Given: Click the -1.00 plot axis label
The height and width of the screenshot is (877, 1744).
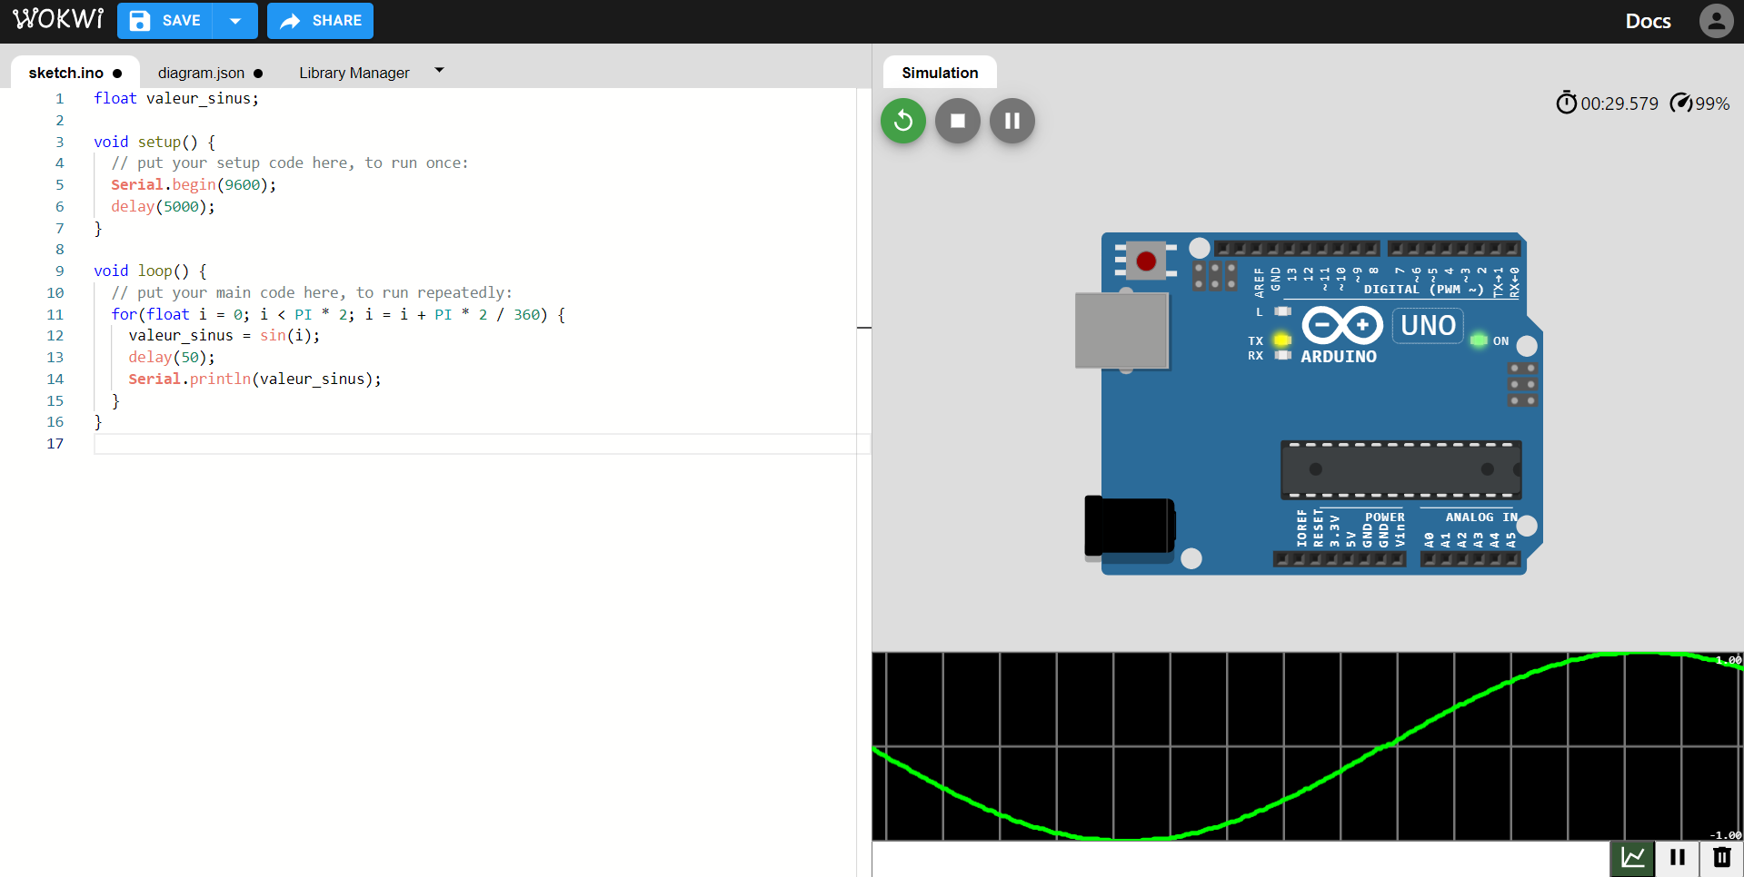Looking at the screenshot, I should pos(1725,835).
